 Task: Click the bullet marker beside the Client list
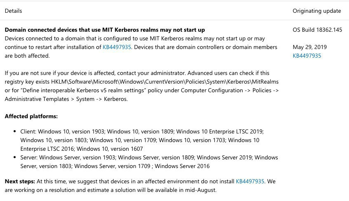(15, 132)
